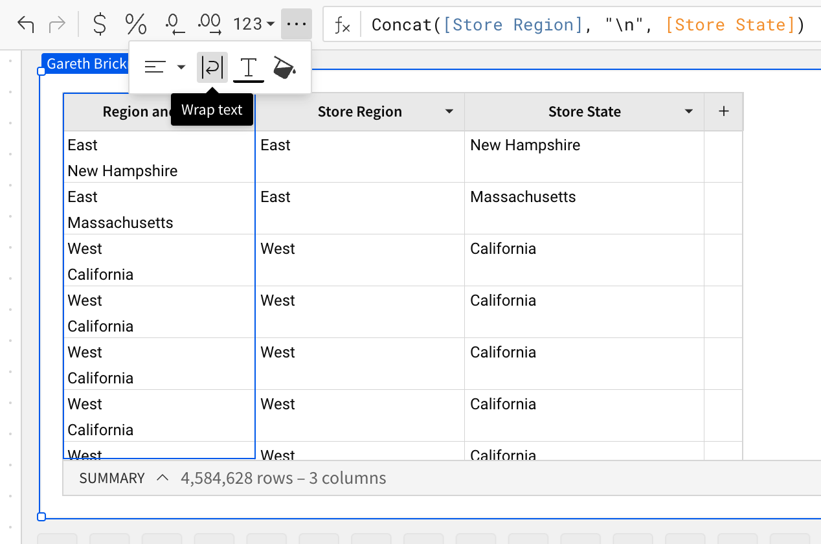Click the Gareth Brick element label

tap(87, 63)
